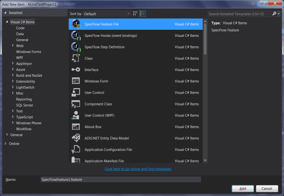Select the ADO.NET Entity Data Model icon
Screen dimensions: 284x196
[x=76, y=138]
